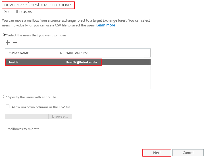Click the minus icon to remove user

coord(15,42)
